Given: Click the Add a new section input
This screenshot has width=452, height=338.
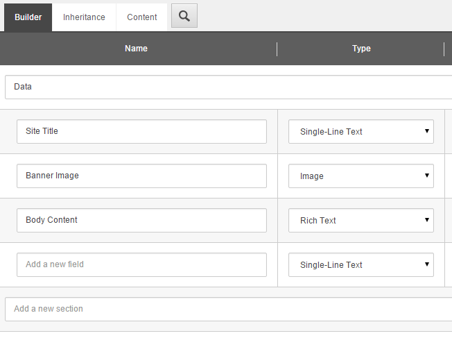Looking at the screenshot, I should point(229,310).
